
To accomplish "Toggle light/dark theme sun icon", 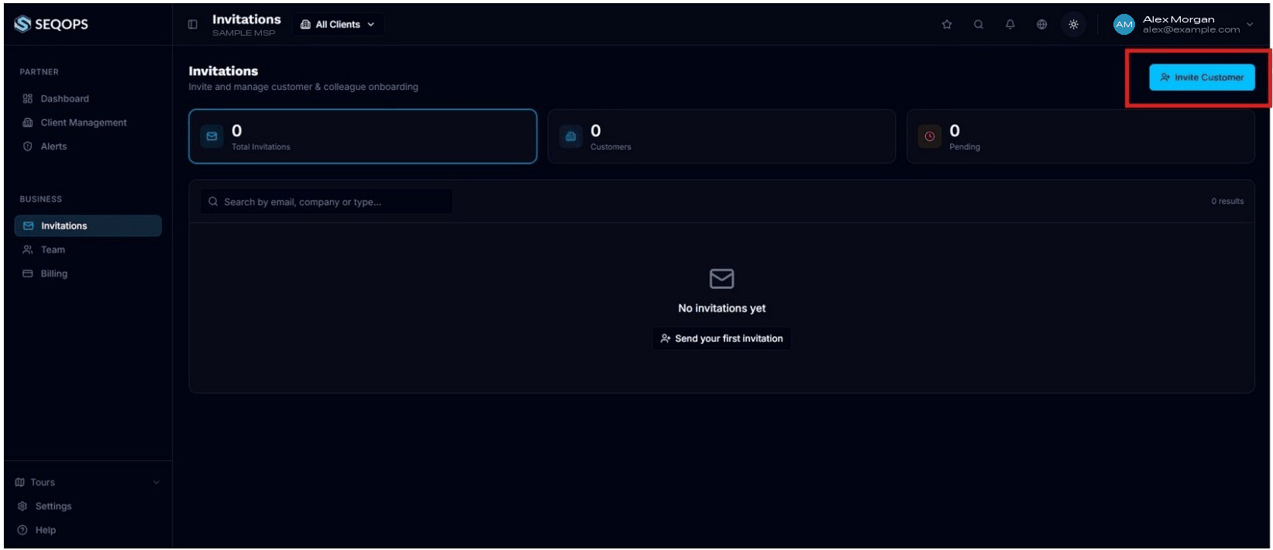I will coord(1074,25).
